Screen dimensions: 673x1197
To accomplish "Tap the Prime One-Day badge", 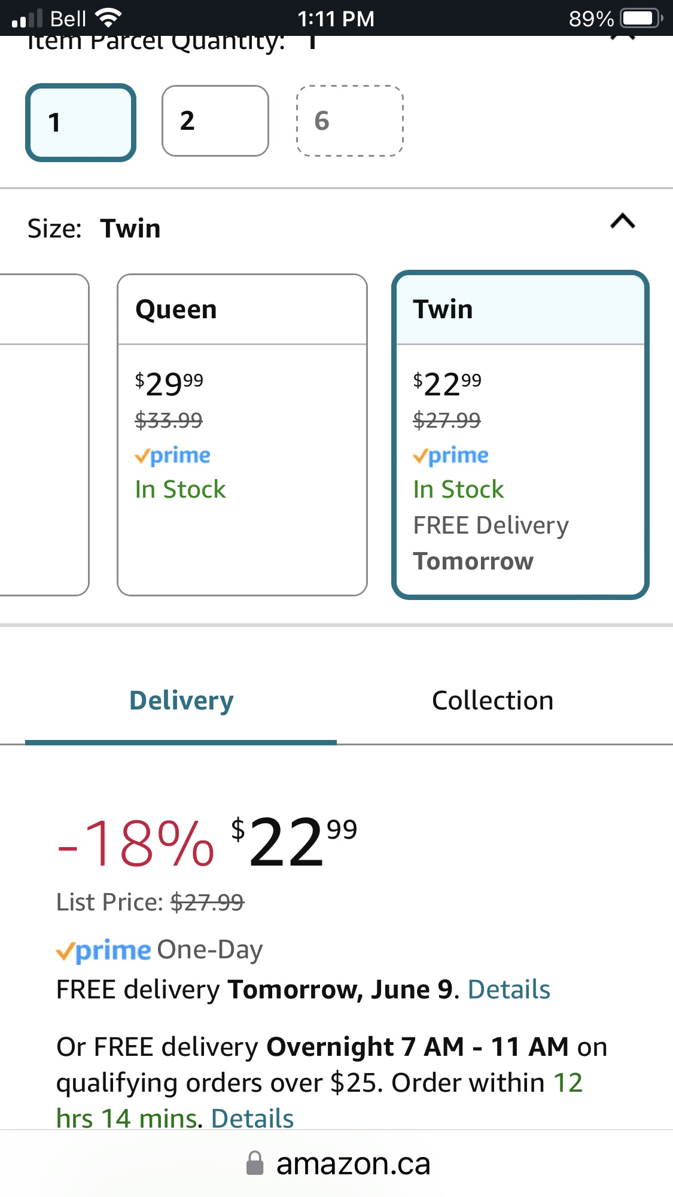I will click(x=159, y=950).
